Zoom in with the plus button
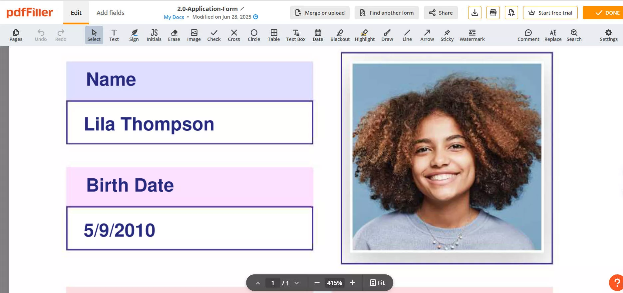Image resolution: width=623 pixels, height=293 pixels. pyautogui.click(x=352, y=283)
